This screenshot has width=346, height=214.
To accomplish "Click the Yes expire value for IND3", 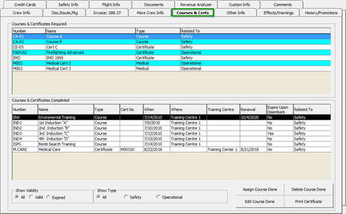I will (x=280, y=133).
